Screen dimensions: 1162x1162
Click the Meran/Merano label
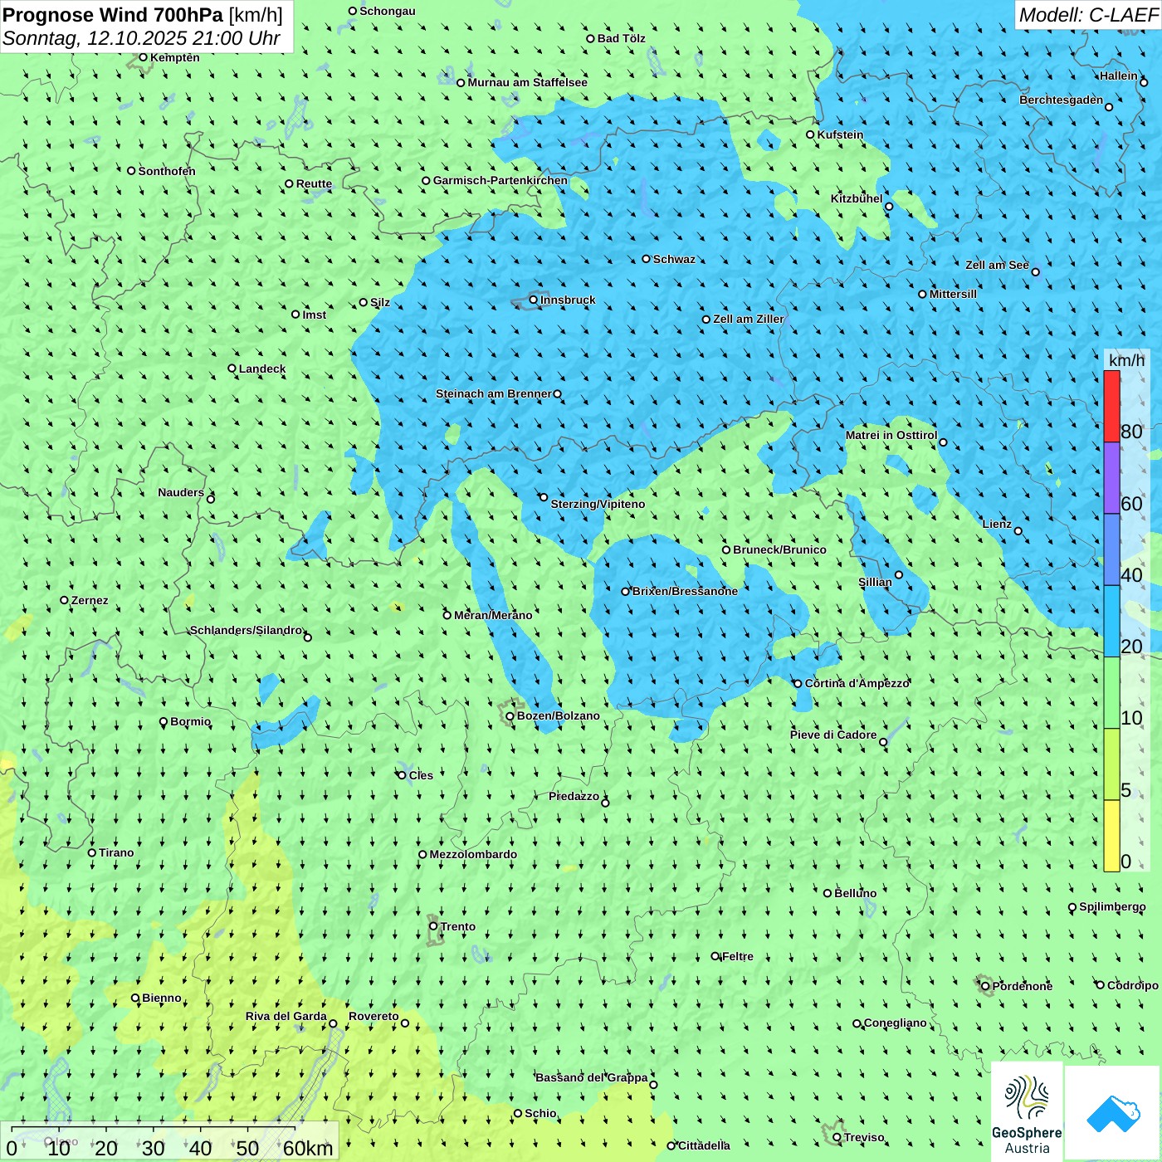click(493, 615)
